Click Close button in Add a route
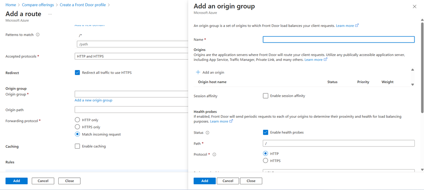Screen dimensions: 424x190 [70, 181]
